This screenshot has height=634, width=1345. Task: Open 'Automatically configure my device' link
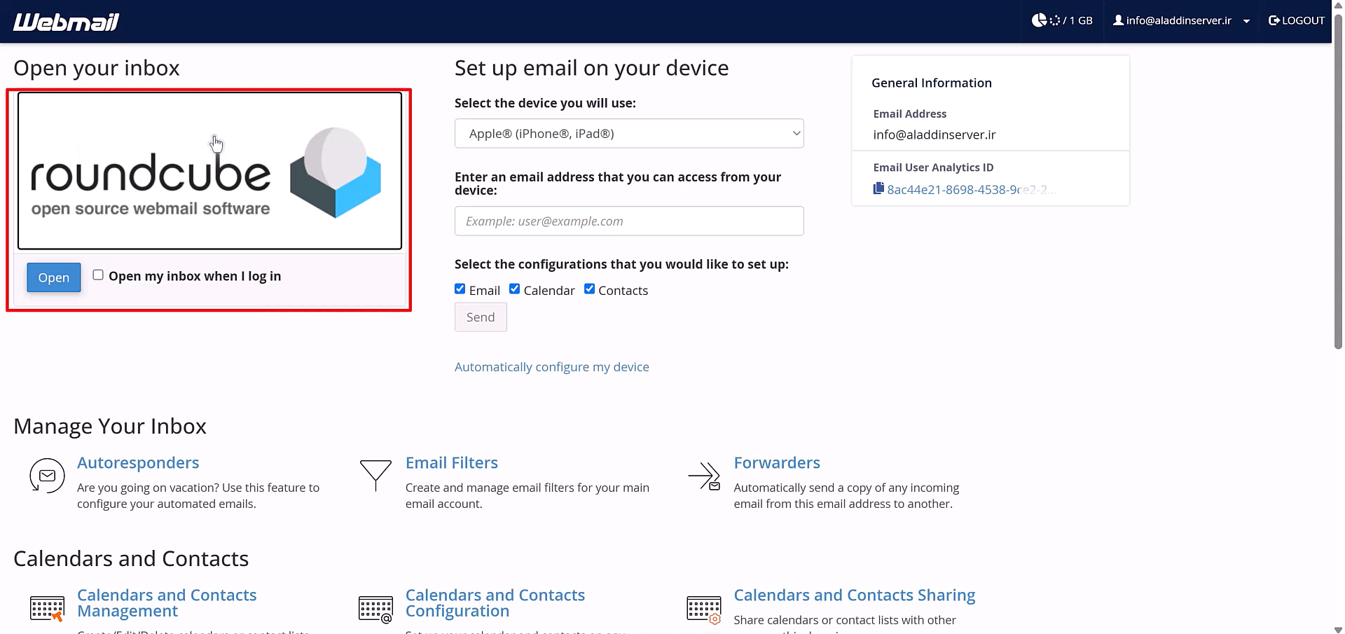coord(552,367)
